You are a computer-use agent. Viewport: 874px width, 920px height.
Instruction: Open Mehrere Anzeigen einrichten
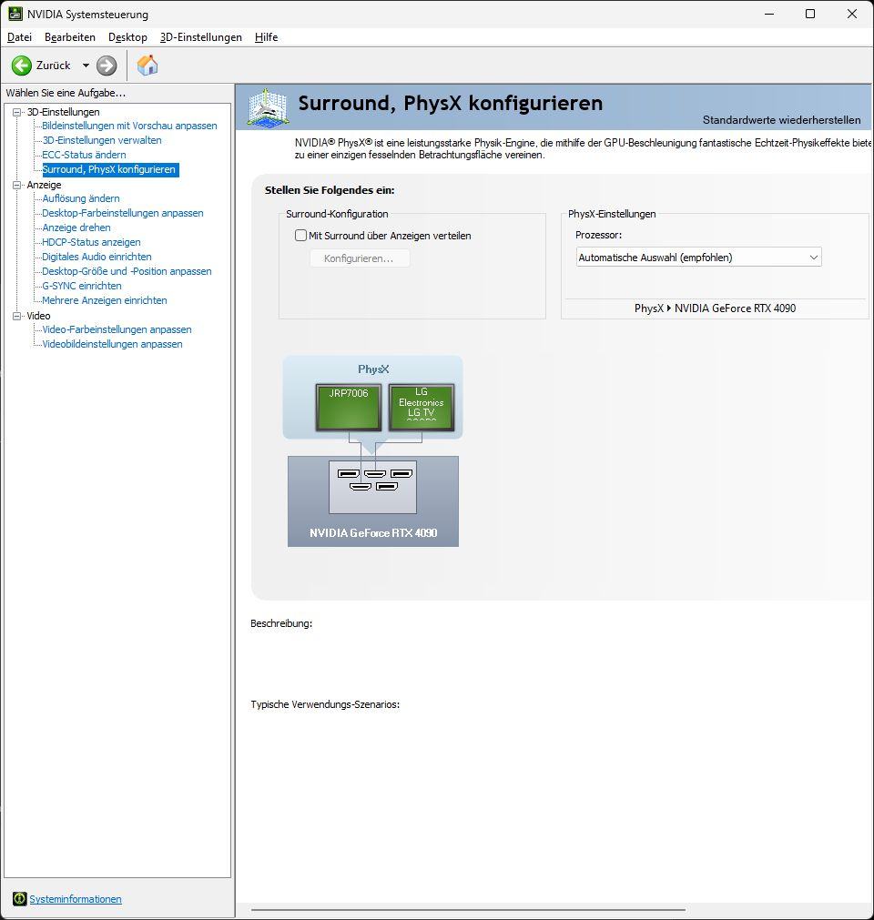pos(105,300)
